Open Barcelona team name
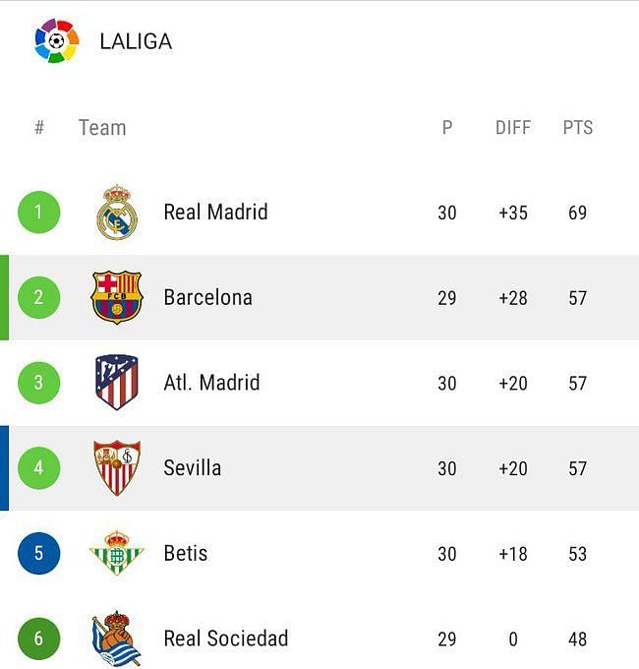Viewport: 639px width, 669px height. [208, 297]
